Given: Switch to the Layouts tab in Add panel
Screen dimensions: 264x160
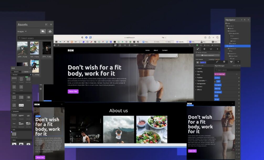Looking at the screenshot, I should click(26, 72).
